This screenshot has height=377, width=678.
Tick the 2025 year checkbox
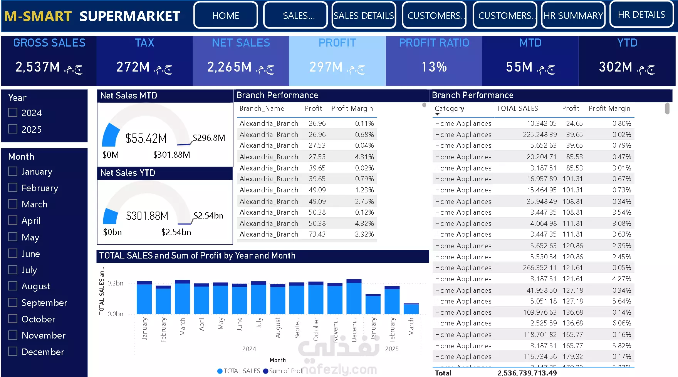(x=13, y=129)
